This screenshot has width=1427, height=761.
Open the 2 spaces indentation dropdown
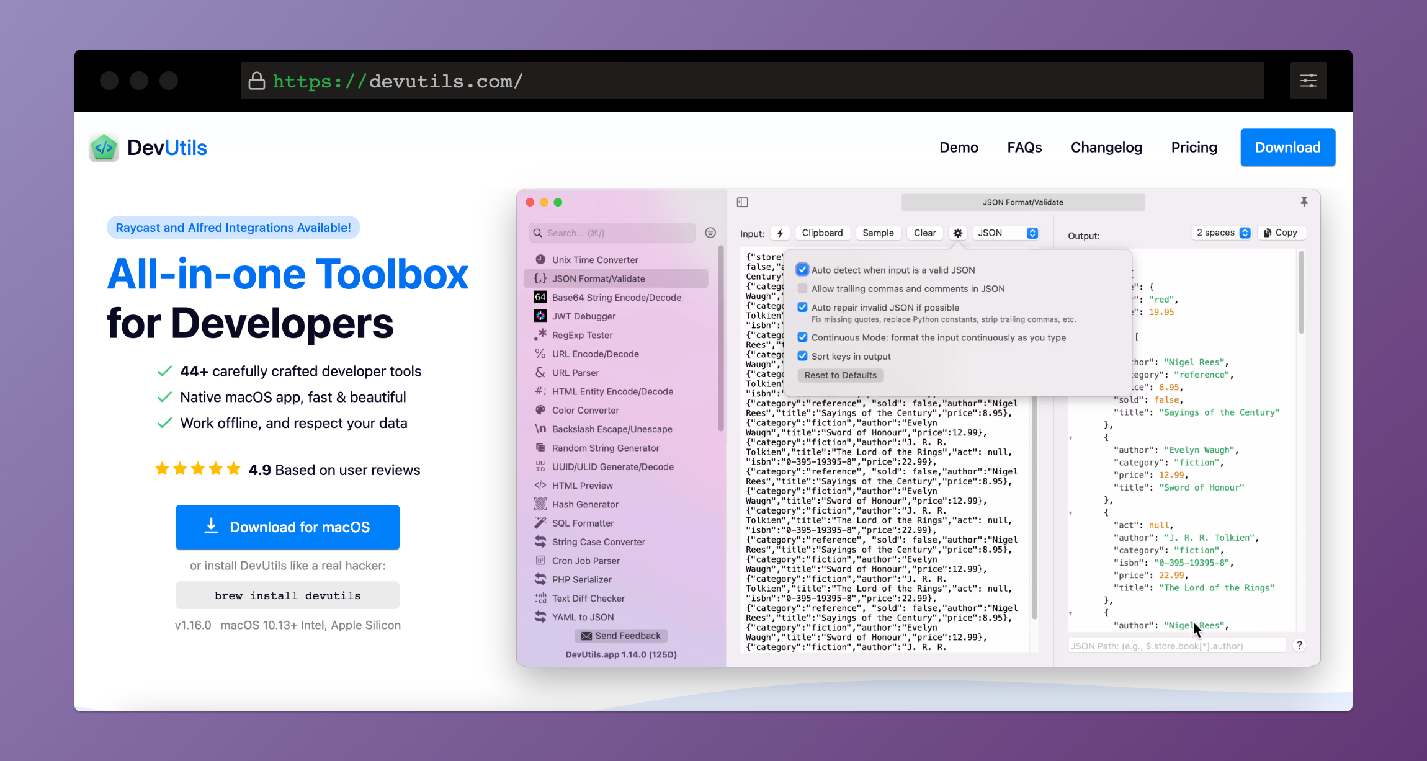click(x=1221, y=233)
